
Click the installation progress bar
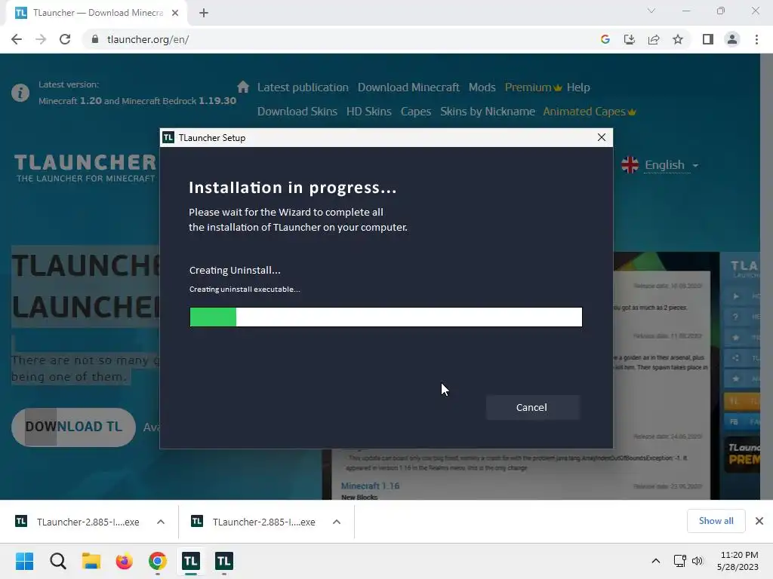(x=386, y=317)
